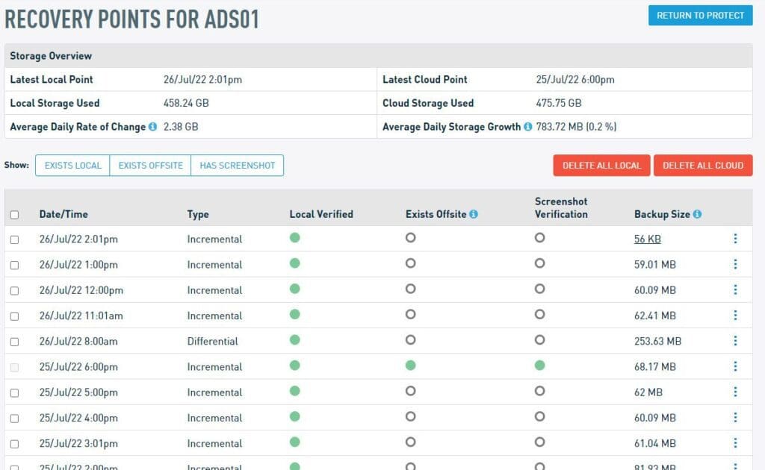Click green Local Verified dot for 26/Jul/22 2:01pm
Screen dimensions: 765x470
coord(295,238)
